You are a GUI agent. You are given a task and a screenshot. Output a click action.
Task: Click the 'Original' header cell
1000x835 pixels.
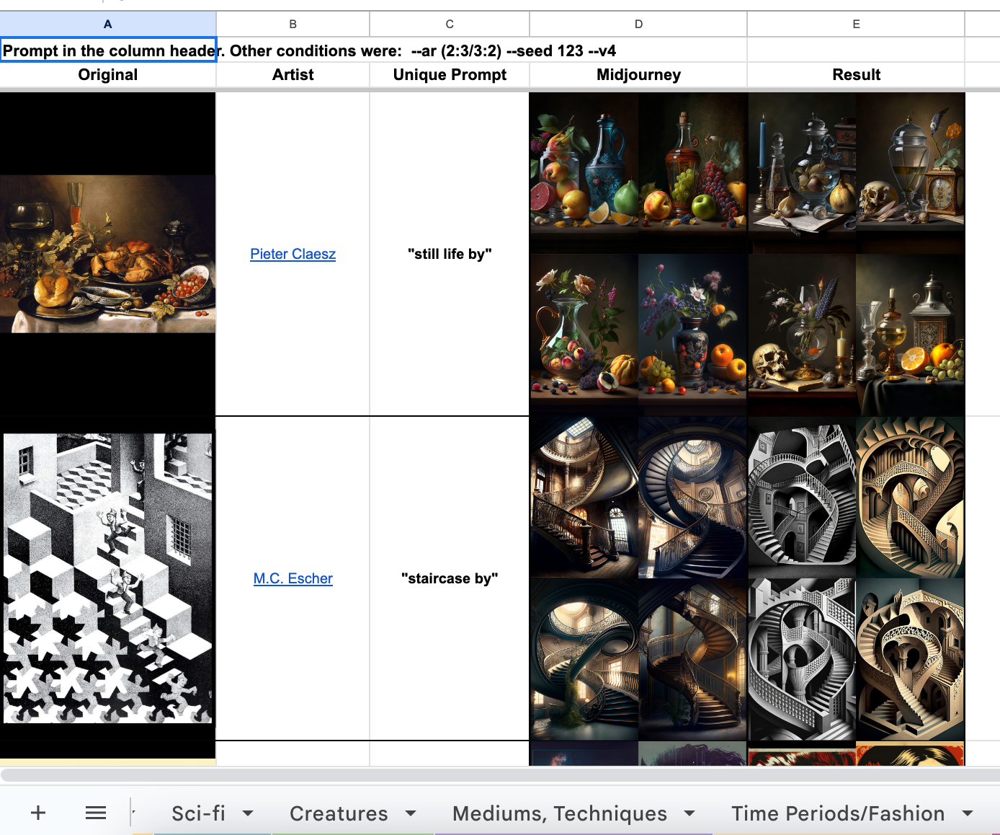(108, 75)
